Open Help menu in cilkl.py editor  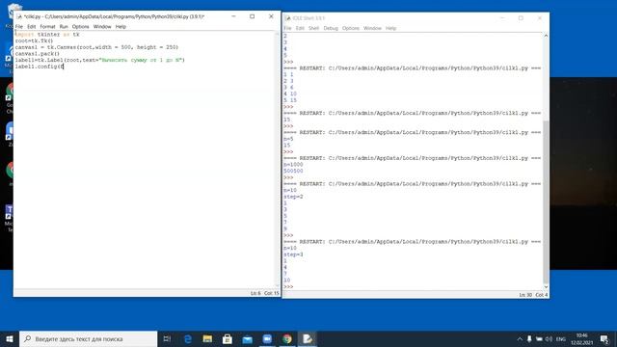point(121,26)
